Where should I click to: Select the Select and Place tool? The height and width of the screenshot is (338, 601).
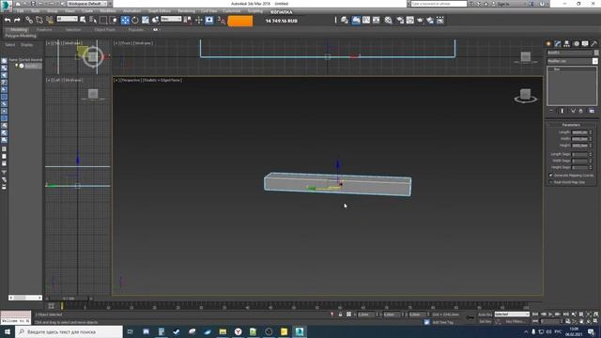(155, 21)
